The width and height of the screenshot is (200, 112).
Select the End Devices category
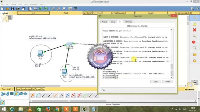tap(7, 94)
